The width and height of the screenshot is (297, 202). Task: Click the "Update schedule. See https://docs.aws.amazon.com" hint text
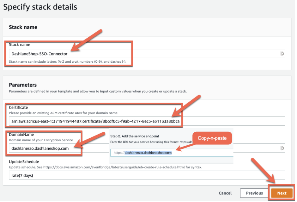106,167
